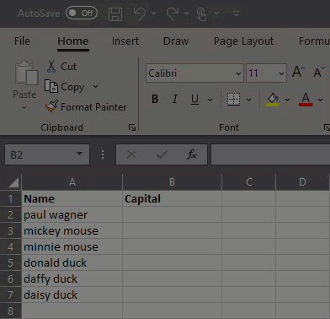This screenshot has width=330, height=319.
Task: Click the Insert Function fx icon
Action: coord(192,154)
